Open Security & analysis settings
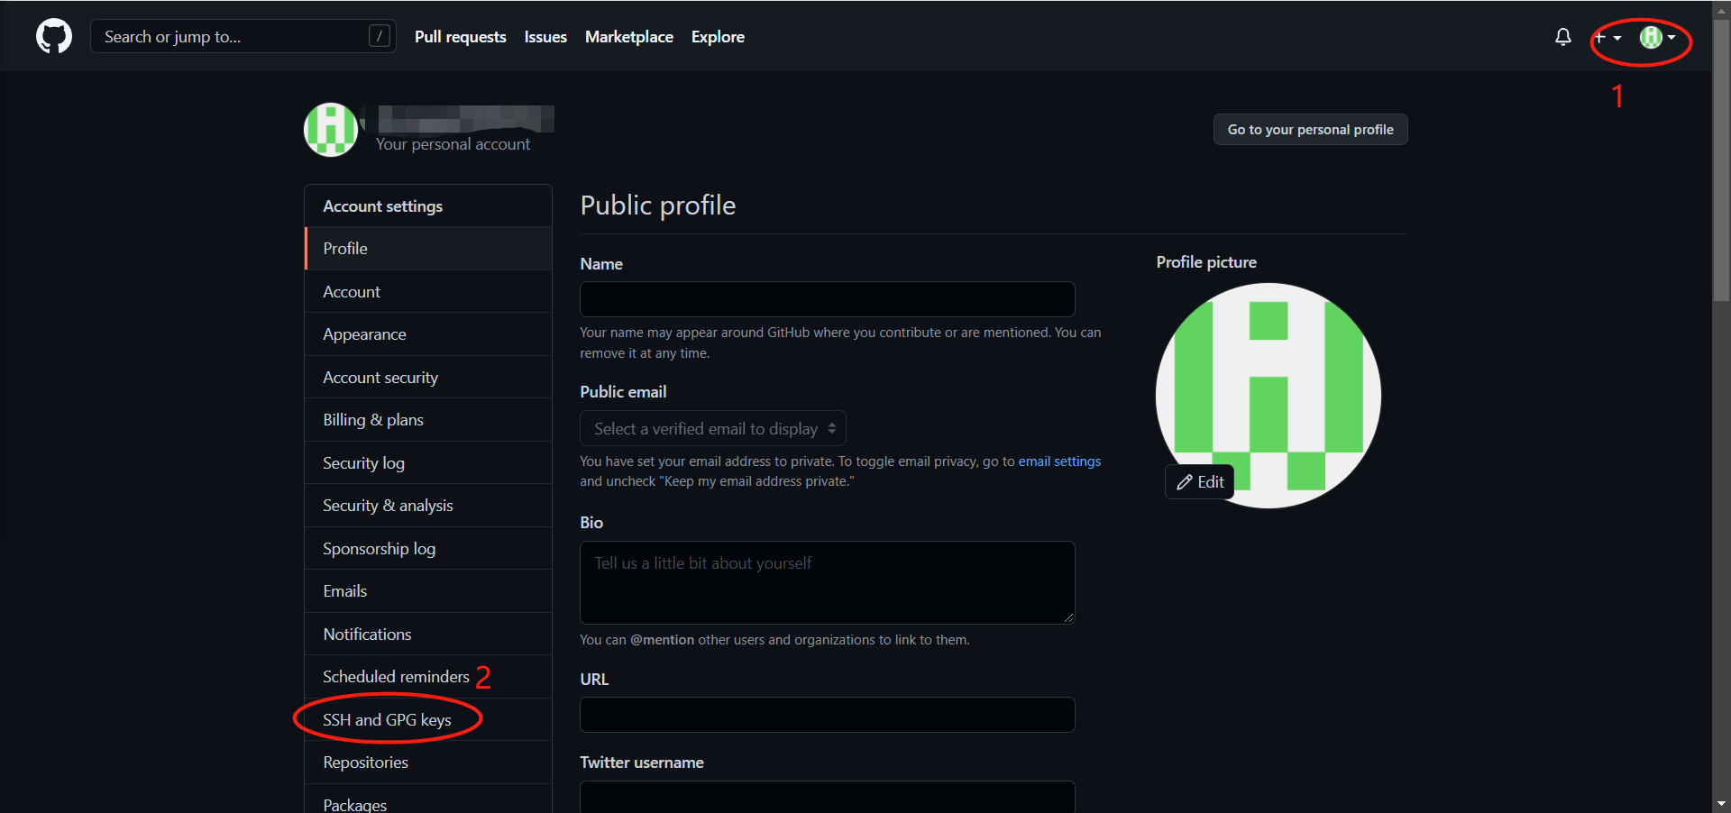 tap(428, 506)
